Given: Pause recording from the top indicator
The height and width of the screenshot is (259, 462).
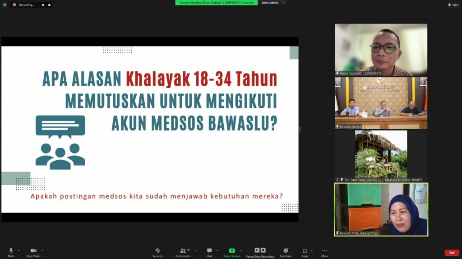Looking at the screenshot, I should (43, 5).
